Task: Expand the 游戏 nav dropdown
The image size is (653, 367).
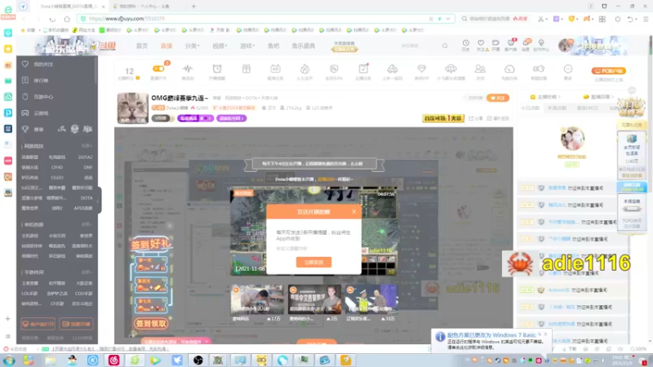Action: 247,46
